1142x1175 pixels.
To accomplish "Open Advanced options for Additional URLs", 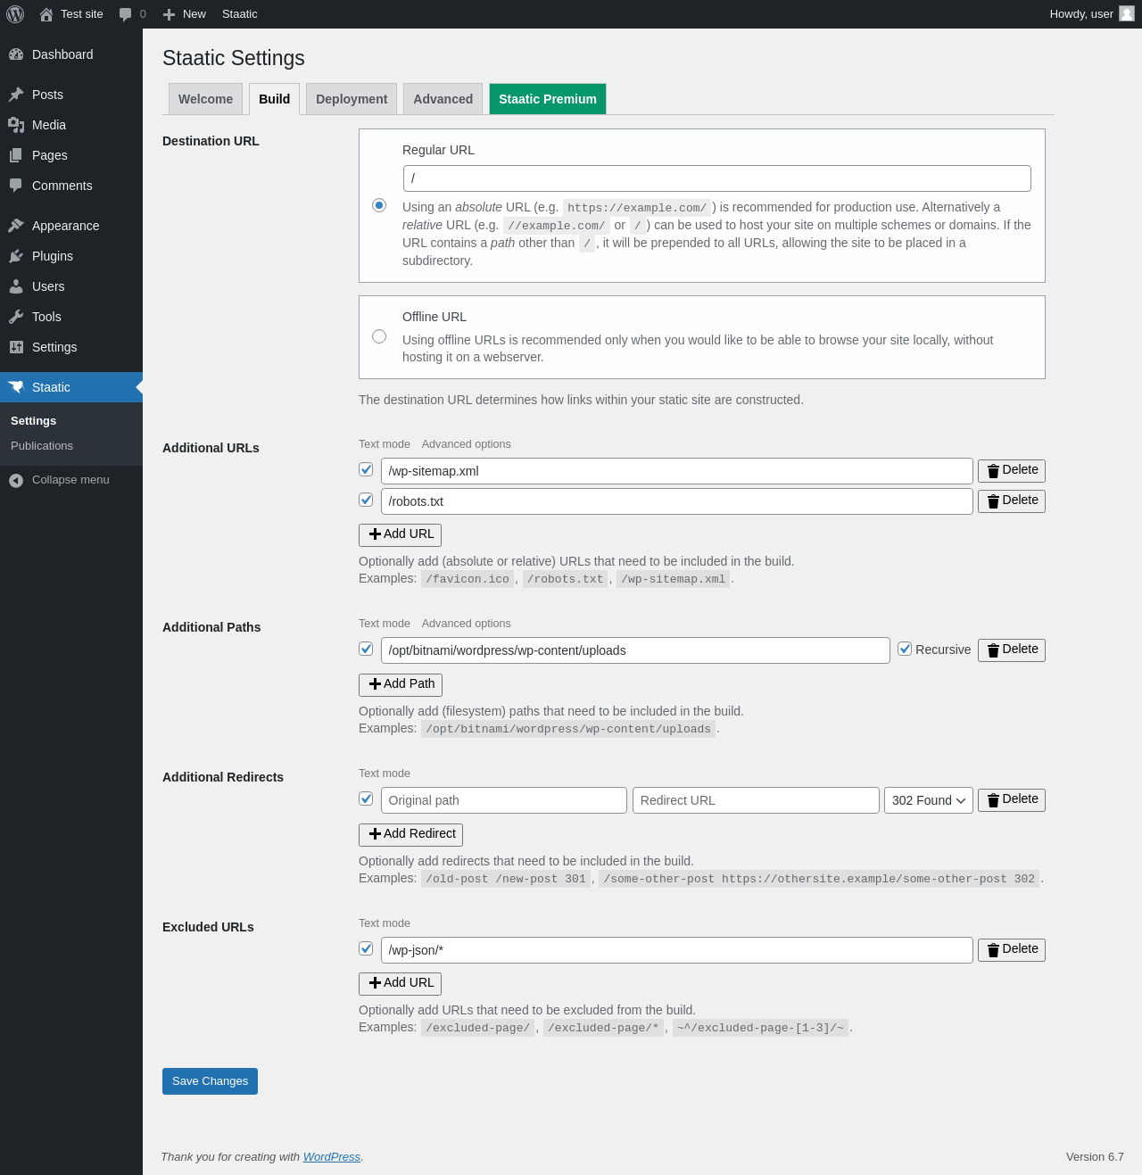I will tap(467, 444).
